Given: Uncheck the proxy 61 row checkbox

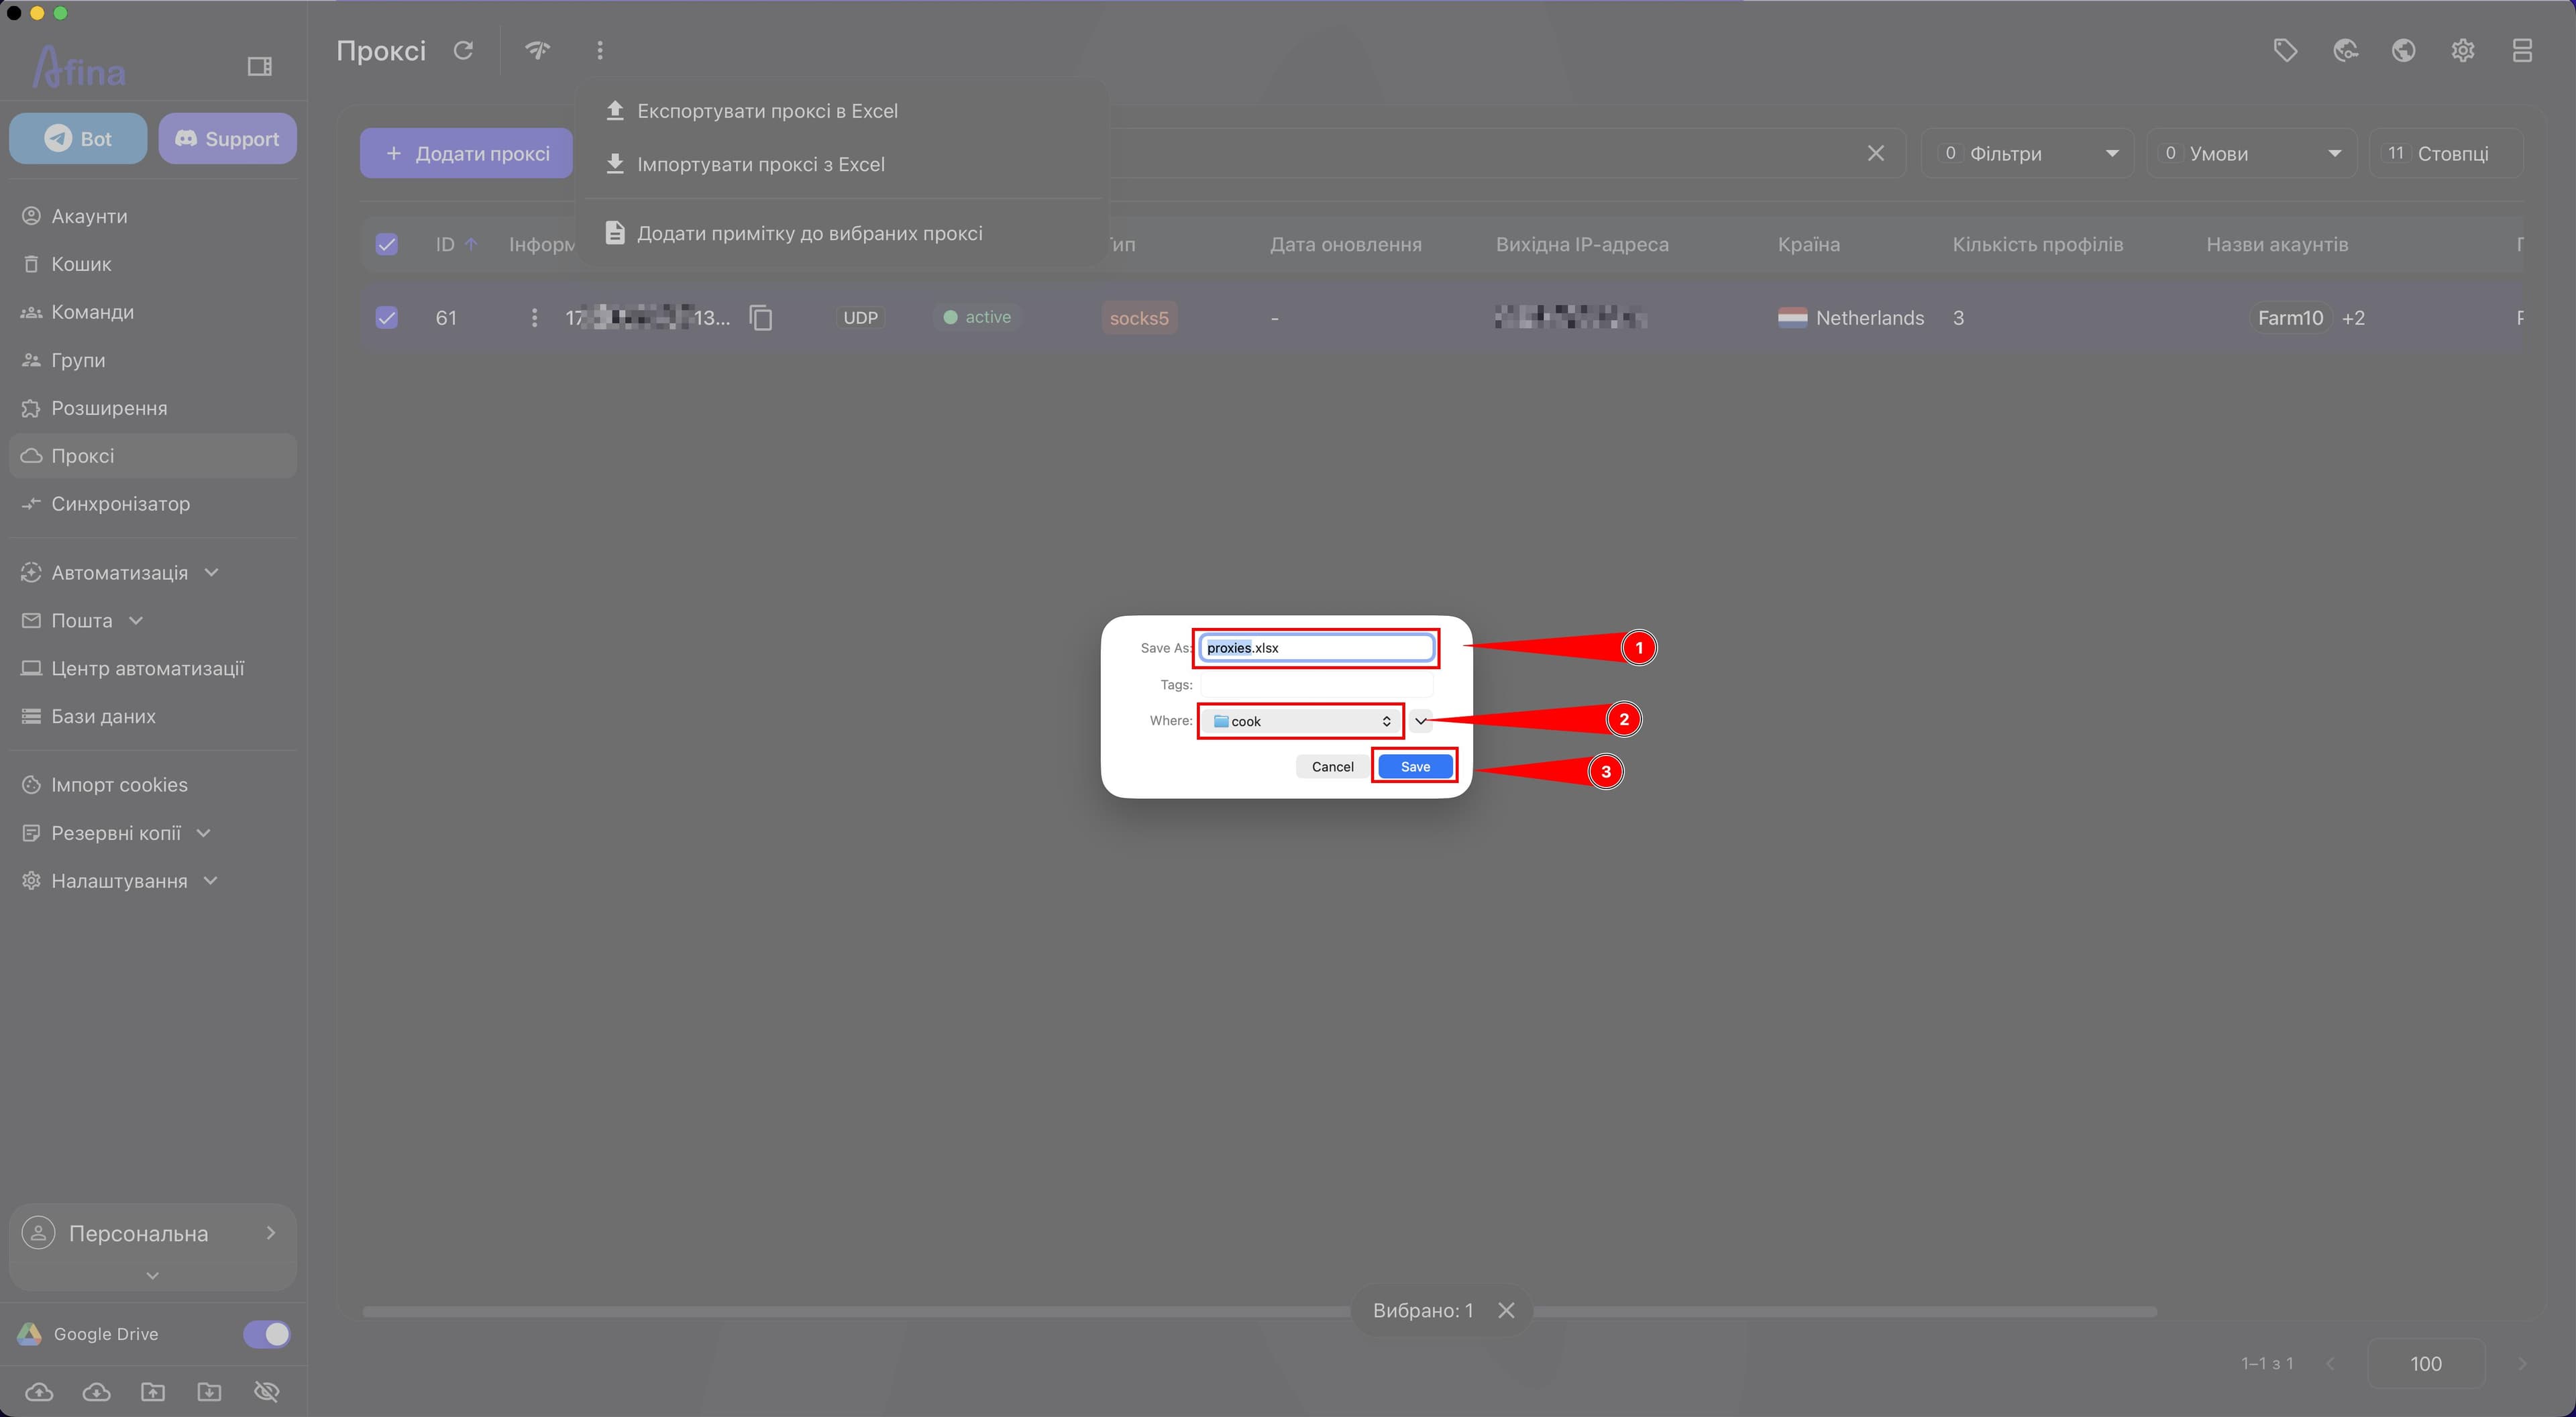Looking at the screenshot, I should (x=387, y=318).
